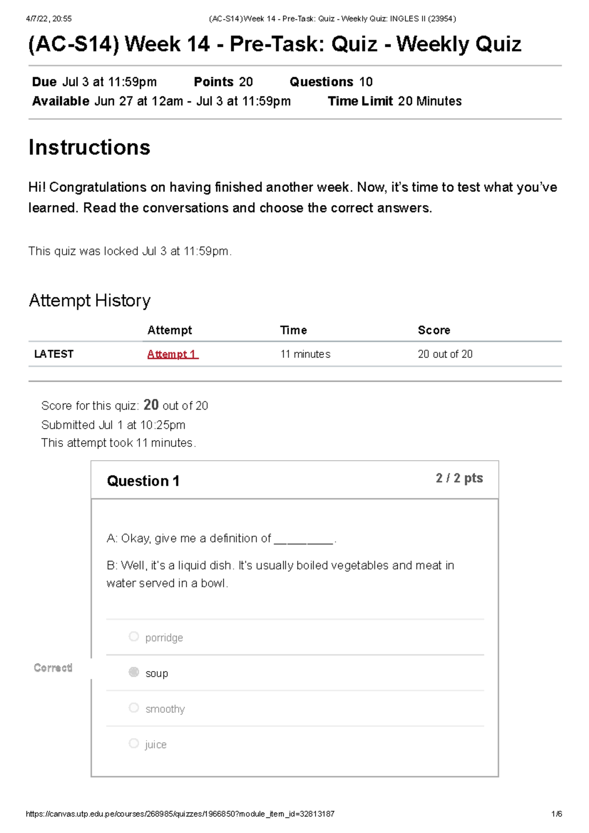
Task: Click the Attempt History heading
Action: click(x=89, y=300)
